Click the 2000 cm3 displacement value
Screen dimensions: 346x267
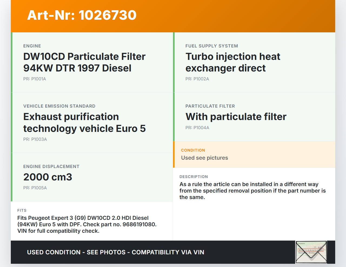tap(48, 177)
